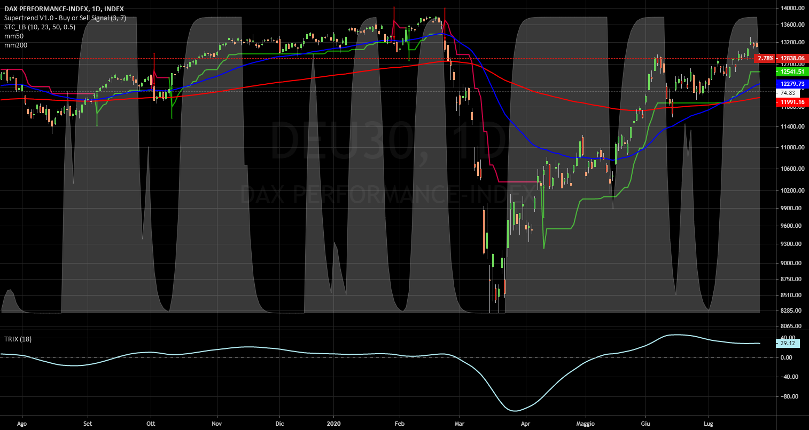Click the blue 12279.73 mm50 value label
The image size is (809, 430).
792,84
